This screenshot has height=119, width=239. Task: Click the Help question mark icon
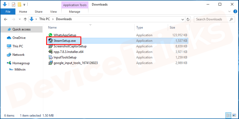tap(235, 11)
